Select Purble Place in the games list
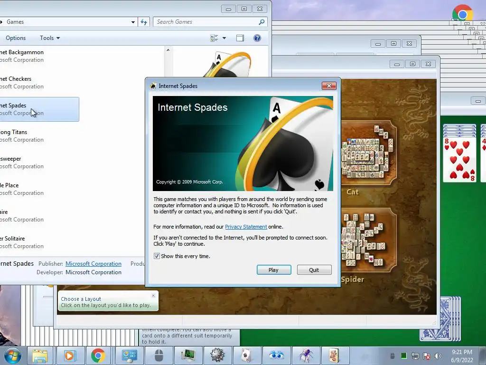The image size is (486, 365). (39, 189)
